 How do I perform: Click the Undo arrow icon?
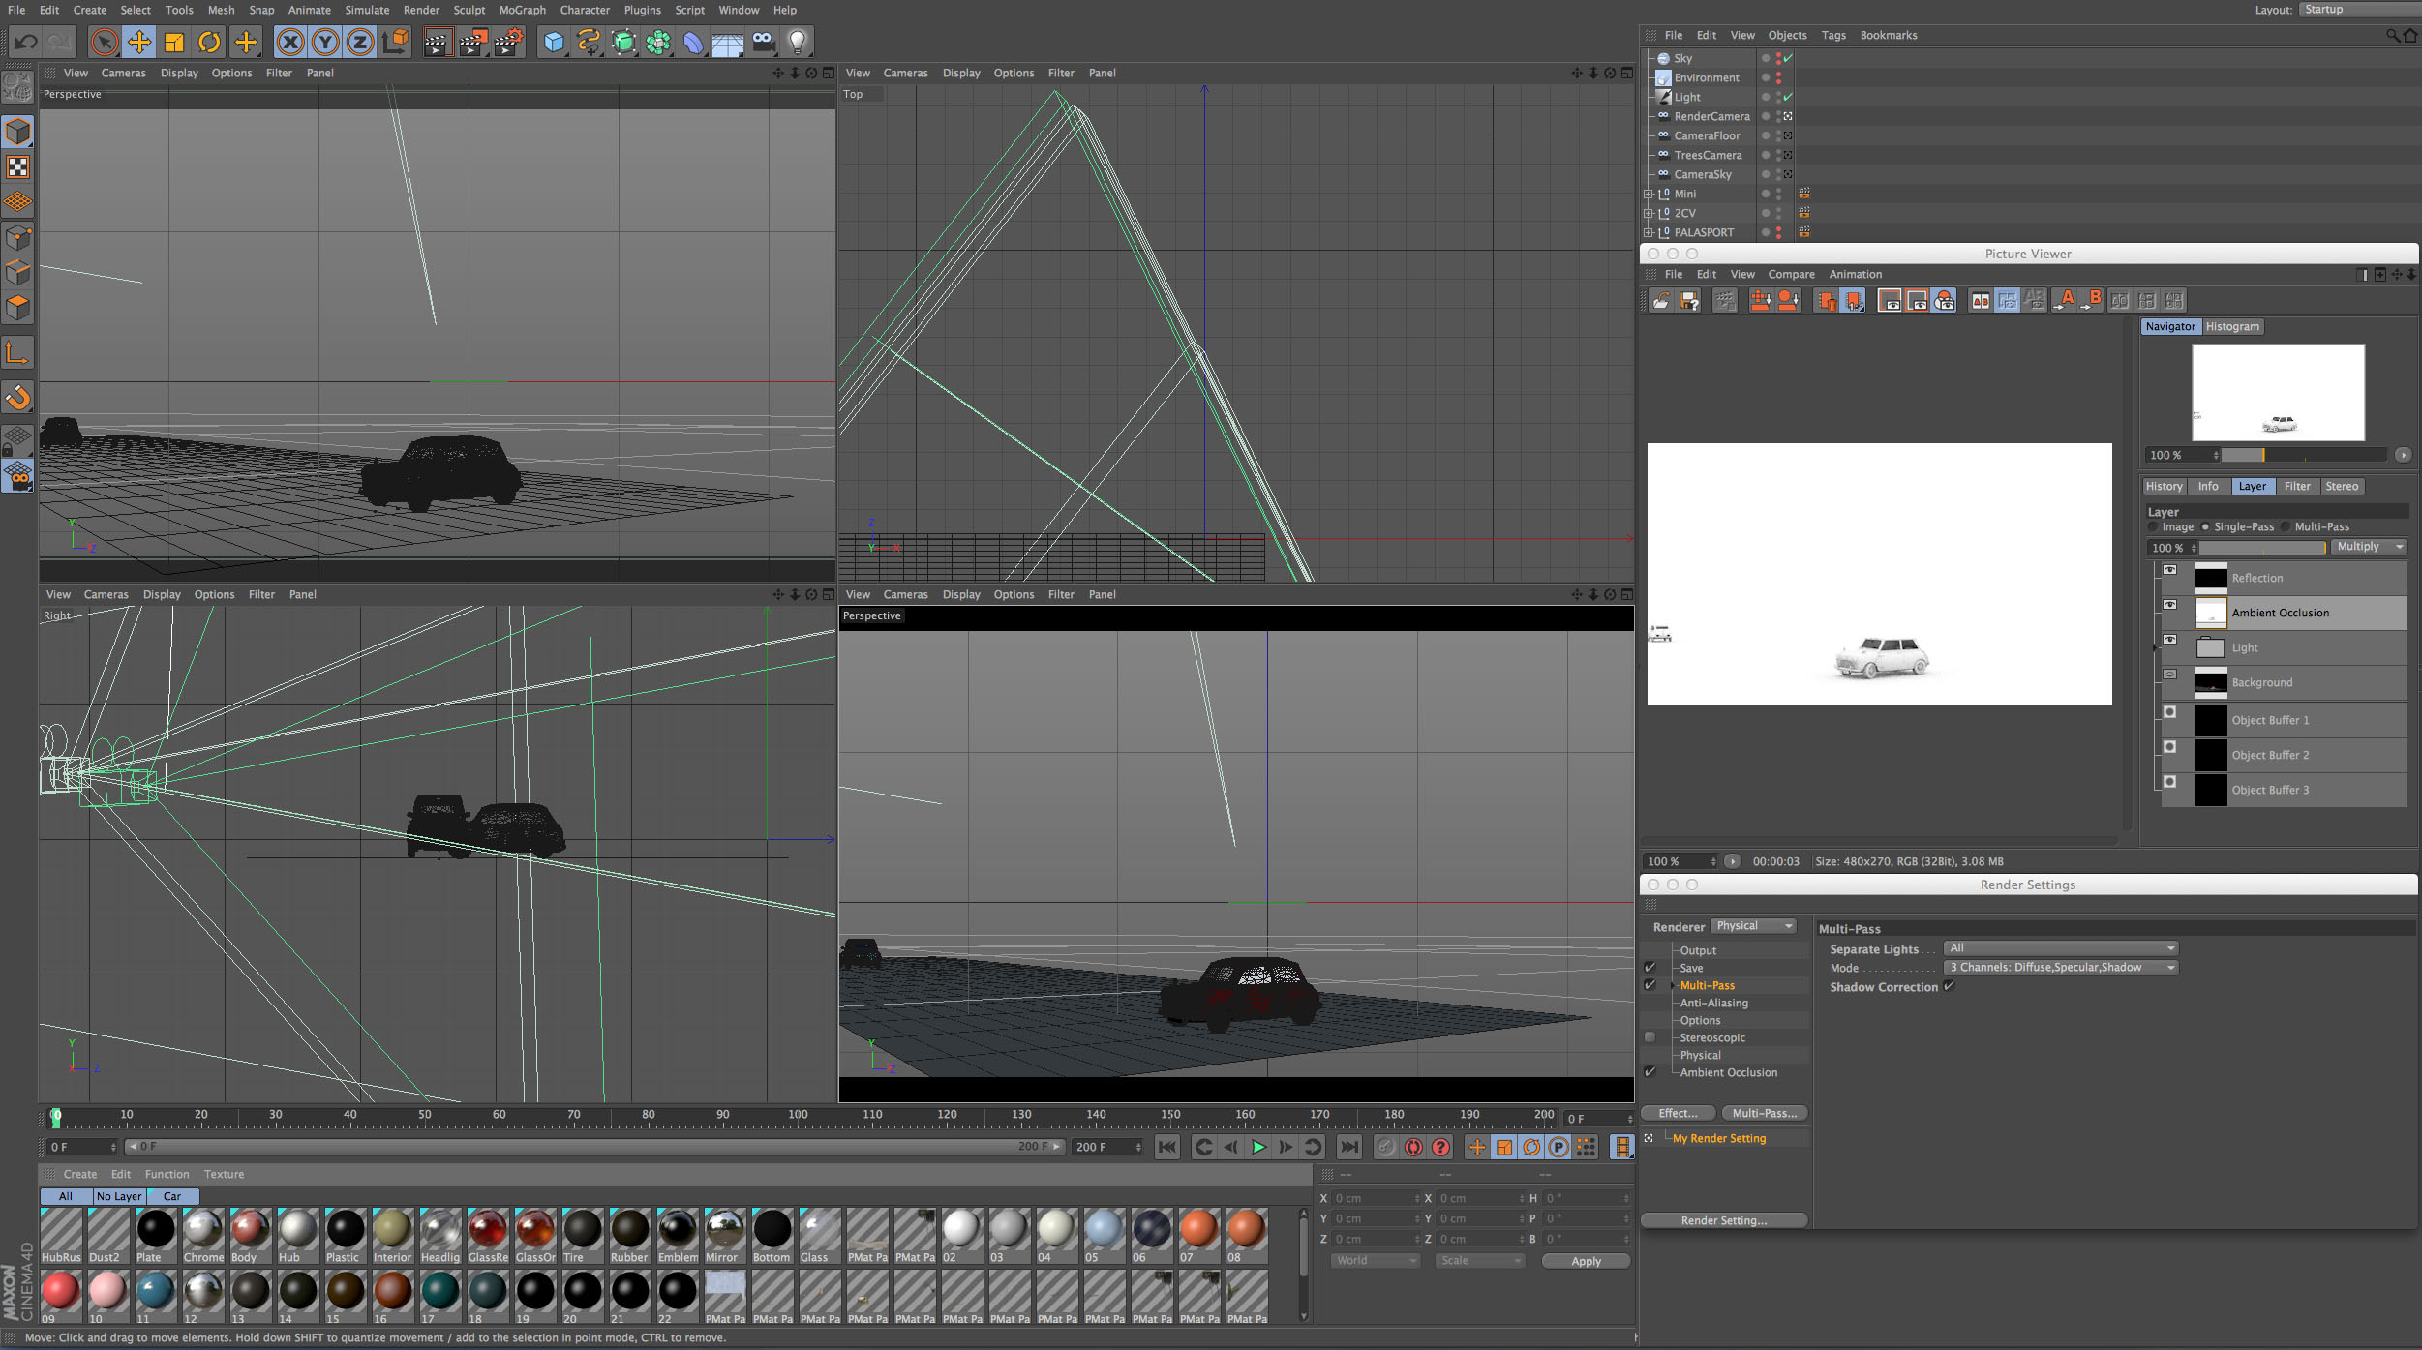(26, 42)
